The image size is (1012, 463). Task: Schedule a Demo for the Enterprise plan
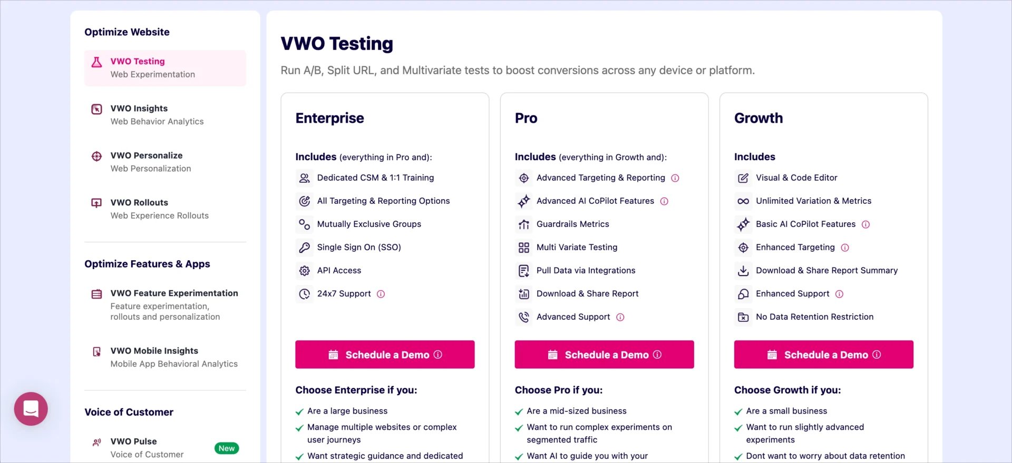pyautogui.click(x=385, y=354)
